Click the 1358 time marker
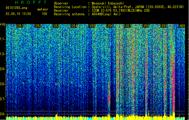189x120 pixels. [x=146, y=26]
